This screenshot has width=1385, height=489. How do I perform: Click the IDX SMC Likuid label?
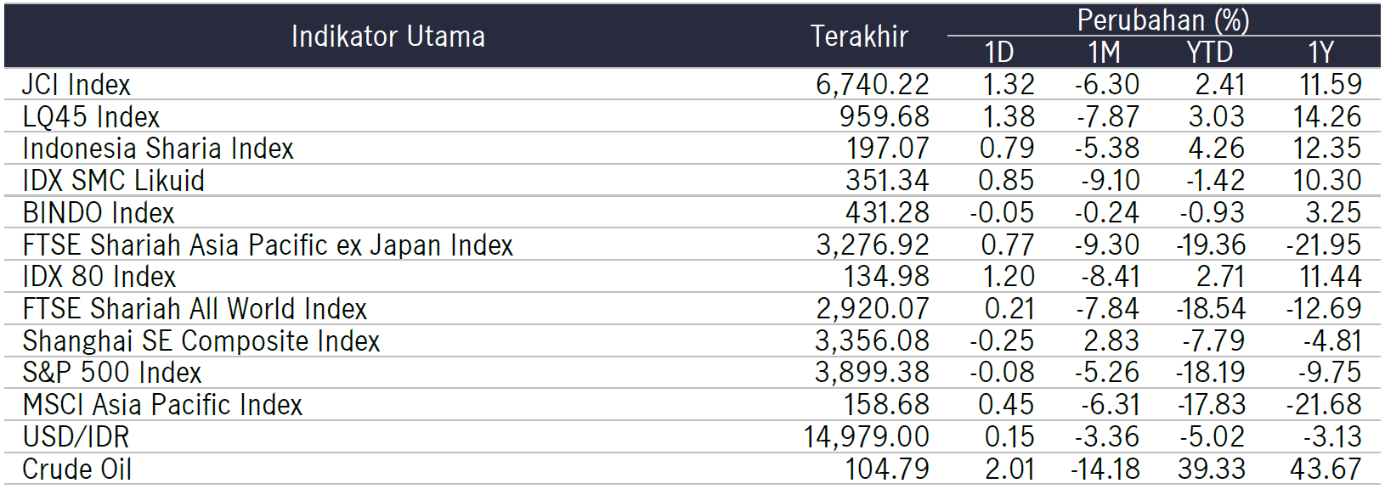point(114,181)
